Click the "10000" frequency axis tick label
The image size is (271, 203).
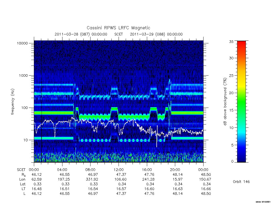tap(22, 43)
